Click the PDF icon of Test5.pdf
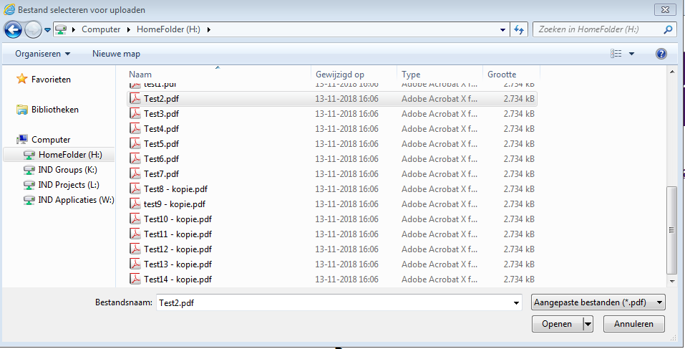685x349 pixels. 135,143
